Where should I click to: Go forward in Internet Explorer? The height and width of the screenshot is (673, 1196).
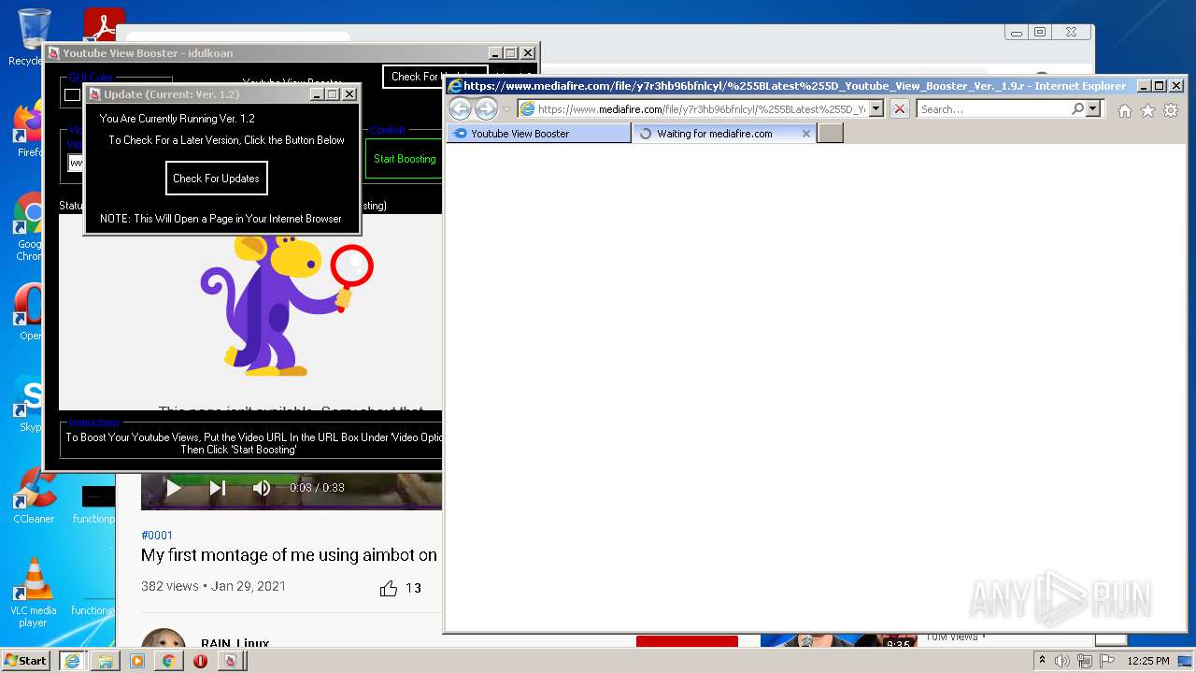(x=486, y=108)
